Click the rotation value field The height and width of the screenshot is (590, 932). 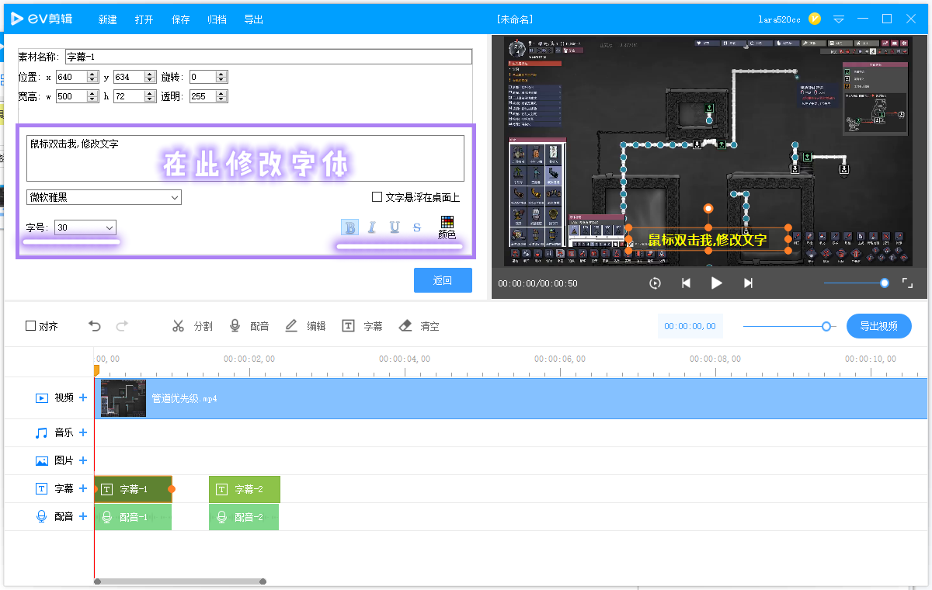[202, 77]
